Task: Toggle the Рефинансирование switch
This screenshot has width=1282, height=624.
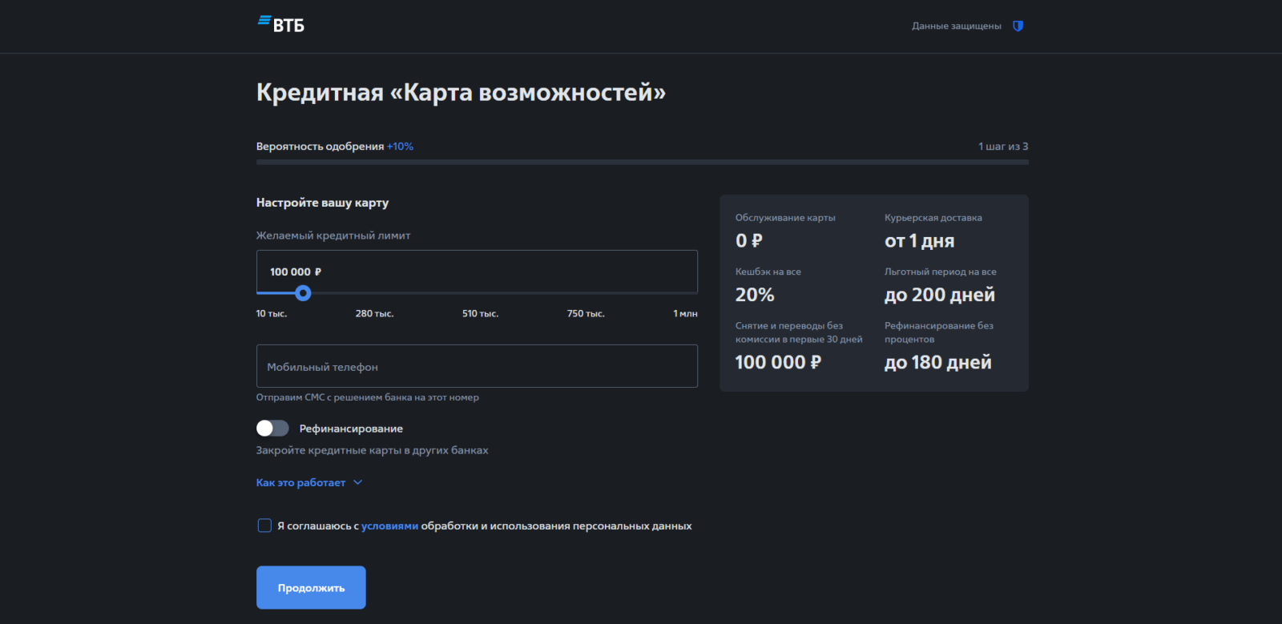Action: point(272,429)
